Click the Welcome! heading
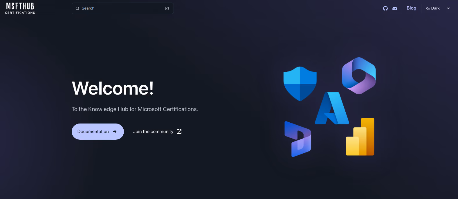This screenshot has width=458, height=199. (113, 88)
